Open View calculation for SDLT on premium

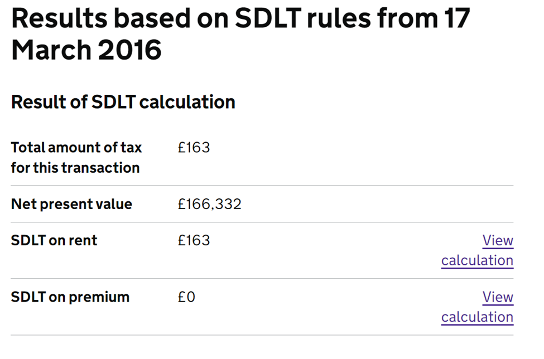477,307
